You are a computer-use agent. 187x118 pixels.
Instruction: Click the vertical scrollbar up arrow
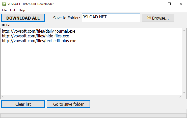(184, 31)
